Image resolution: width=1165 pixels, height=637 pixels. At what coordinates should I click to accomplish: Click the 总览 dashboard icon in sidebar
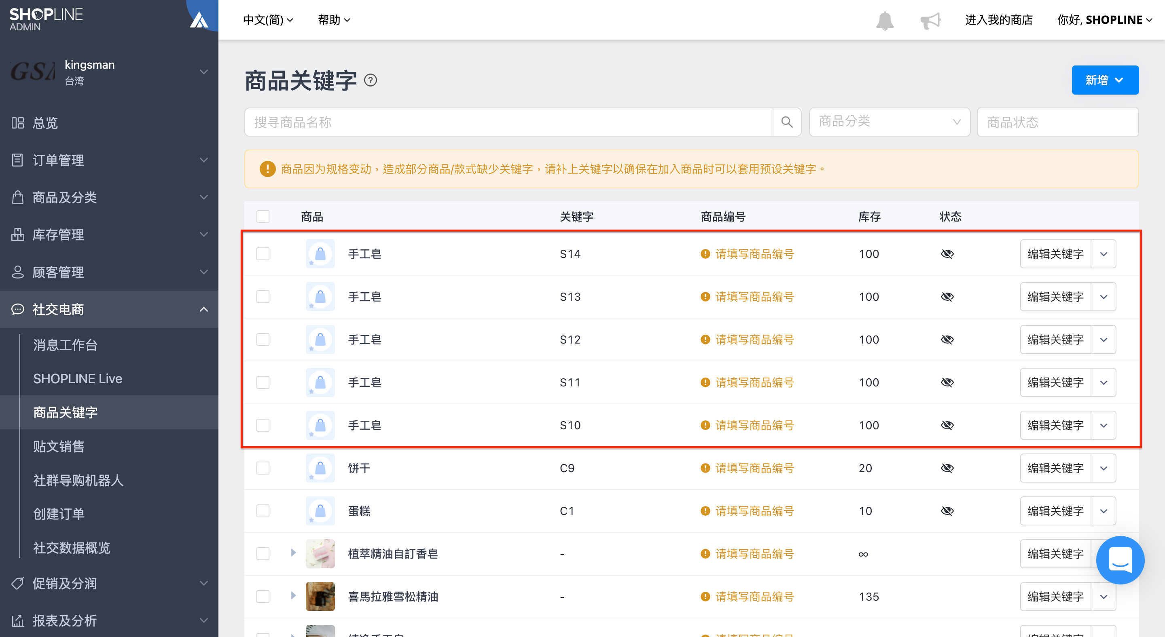[x=18, y=123]
